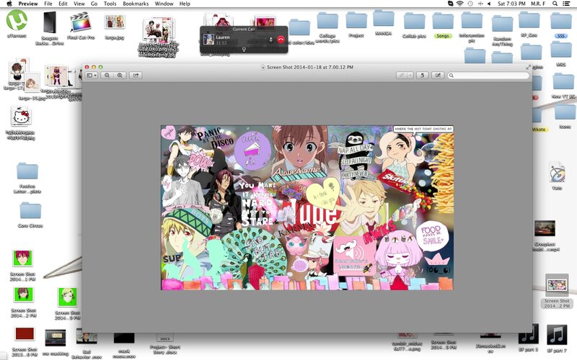Open the Edit menu
The width and height of the screenshot is (577, 360).
[x=63, y=4]
